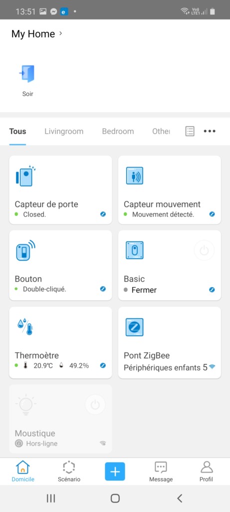Switch device view with the list icon
The image size is (230, 512).
coord(190,131)
